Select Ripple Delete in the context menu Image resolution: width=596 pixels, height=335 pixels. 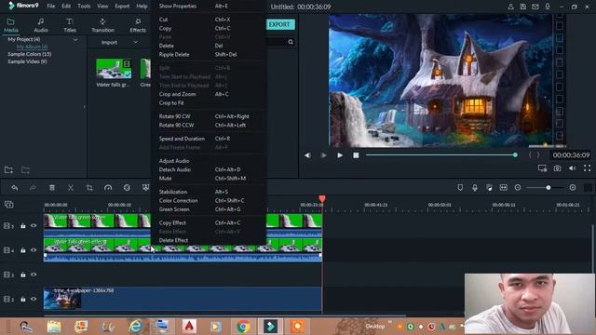point(174,55)
